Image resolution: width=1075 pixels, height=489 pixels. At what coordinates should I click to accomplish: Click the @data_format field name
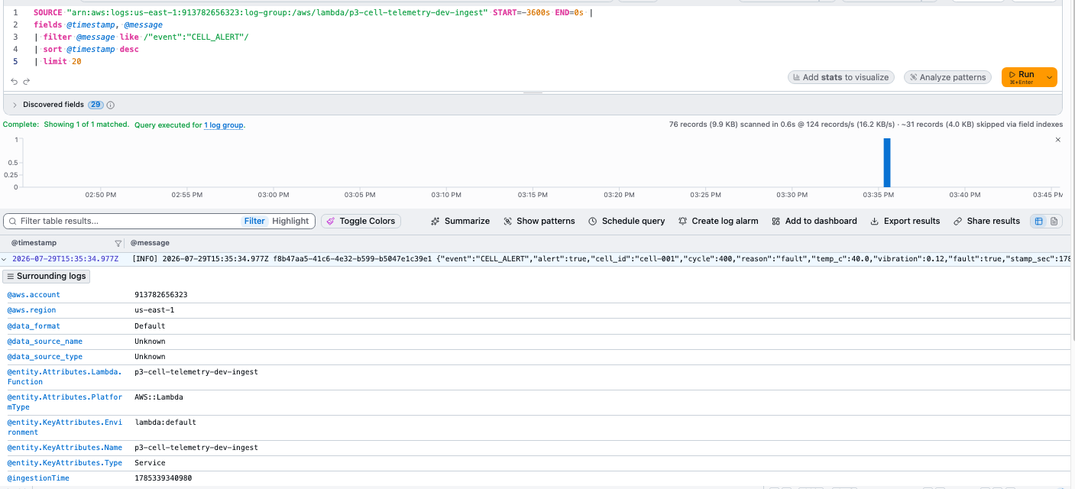click(34, 325)
